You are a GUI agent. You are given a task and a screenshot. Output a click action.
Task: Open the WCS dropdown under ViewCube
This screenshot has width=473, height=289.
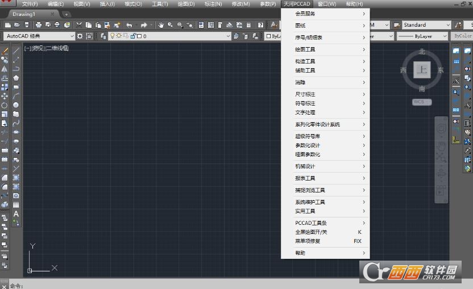coord(422,102)
